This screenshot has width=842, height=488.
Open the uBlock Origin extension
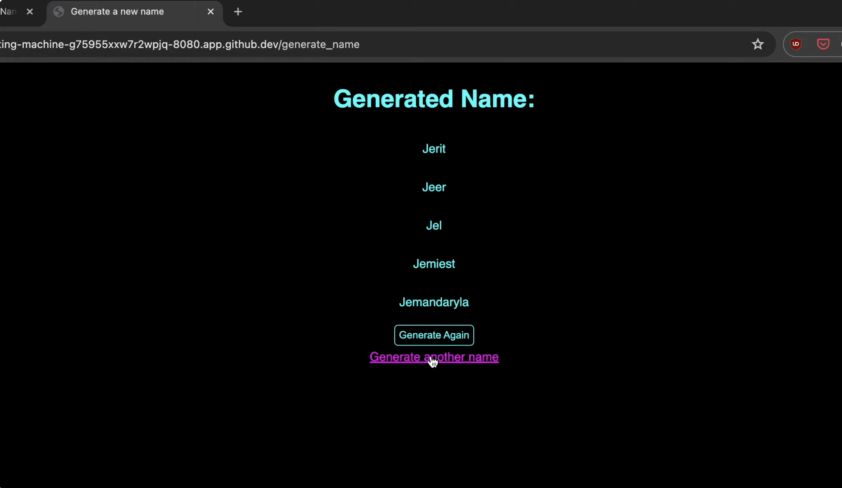click(x=796, y=44)
